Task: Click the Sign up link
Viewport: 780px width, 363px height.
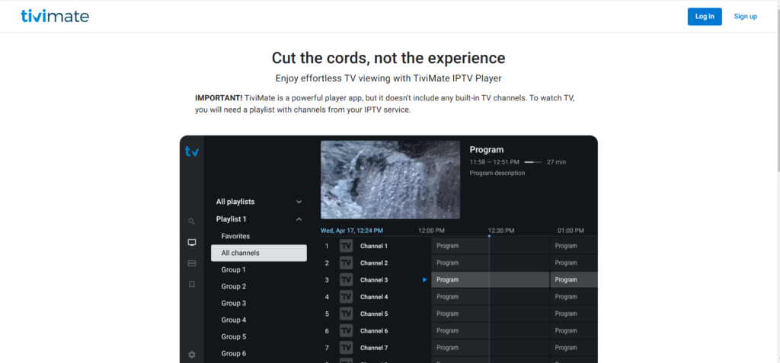Action: point(745,17)
